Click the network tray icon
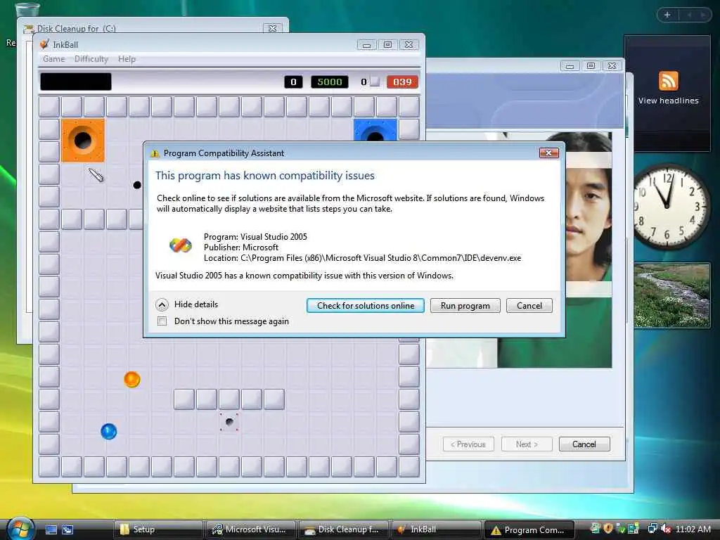Image resolution: width=720 pixels, height=540 pixels. (652, 529)
